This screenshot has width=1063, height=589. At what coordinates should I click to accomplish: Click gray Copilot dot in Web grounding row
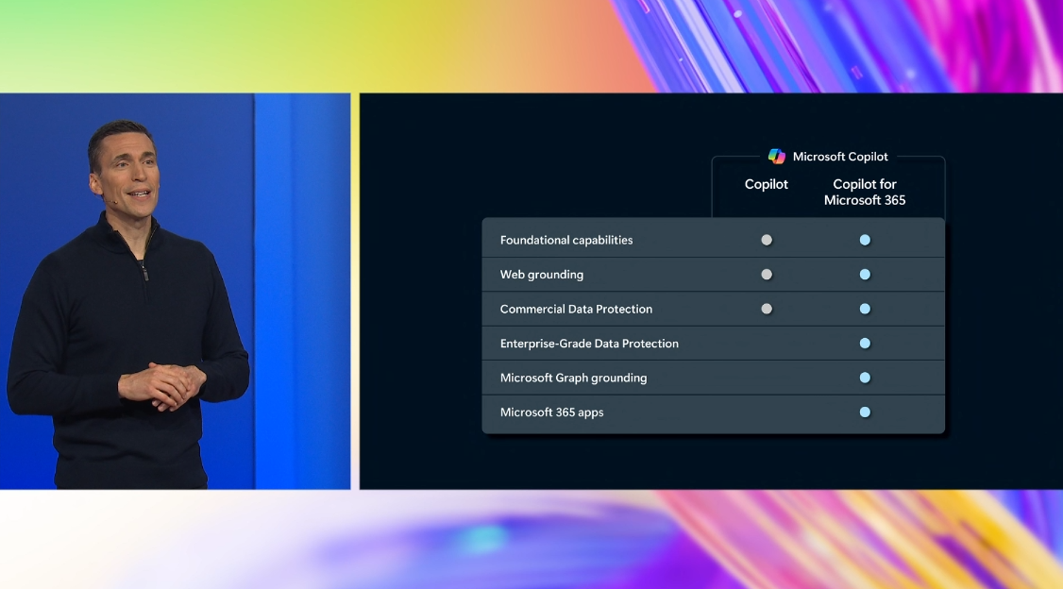click(x=766, y=275)
